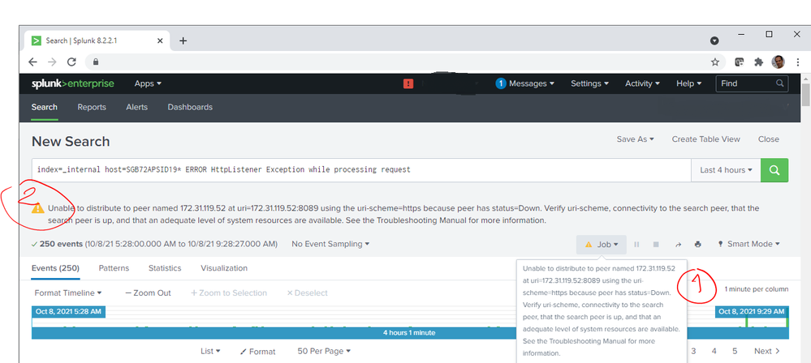This screenshot has width=811, height=363.
Task: Click the print results icon
Action: pyautogui.click(x=698, y=244)
